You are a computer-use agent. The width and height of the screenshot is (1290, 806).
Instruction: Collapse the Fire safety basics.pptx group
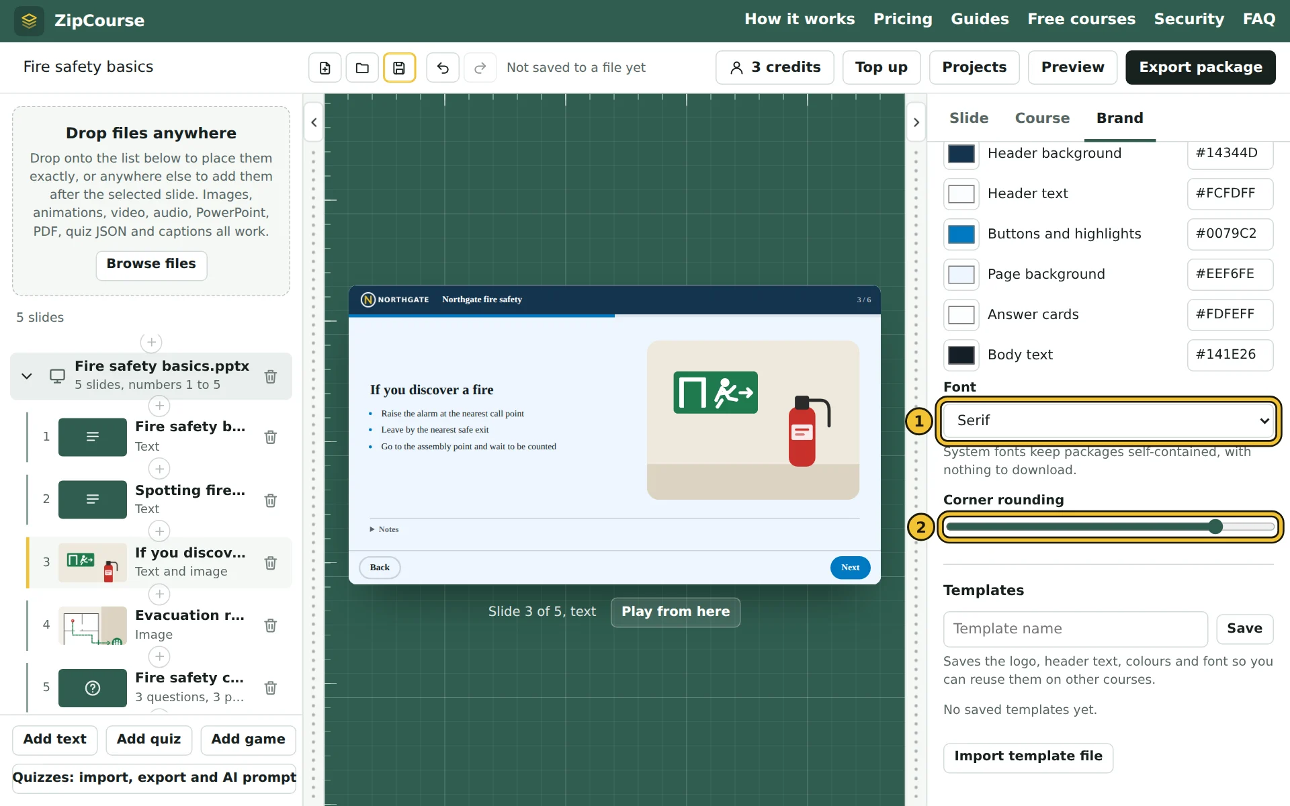click(x=27, y=376)
